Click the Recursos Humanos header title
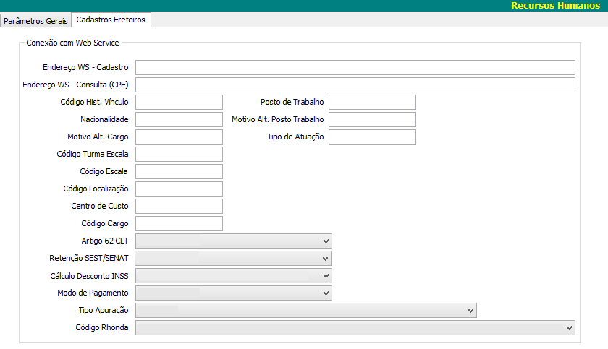The width and height of the screenshot is (608, 349). (x=555, y=5)
